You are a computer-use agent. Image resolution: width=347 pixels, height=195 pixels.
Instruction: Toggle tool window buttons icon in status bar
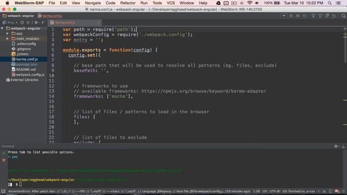tap(3, 191)
